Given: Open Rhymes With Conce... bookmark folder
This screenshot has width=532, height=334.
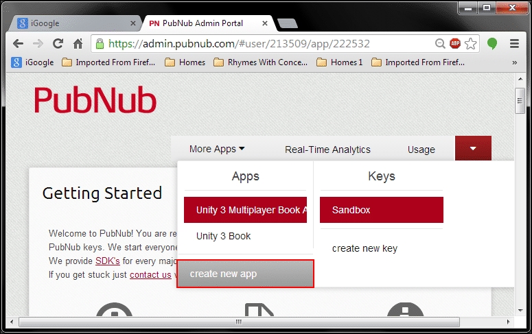Looking at the screenshot, I should tap(261, 62).
